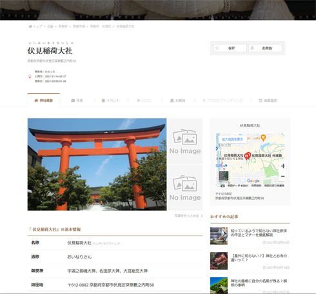Open the イベント tab
Viewport: 316px width, 294px height.
coord(110,101)
